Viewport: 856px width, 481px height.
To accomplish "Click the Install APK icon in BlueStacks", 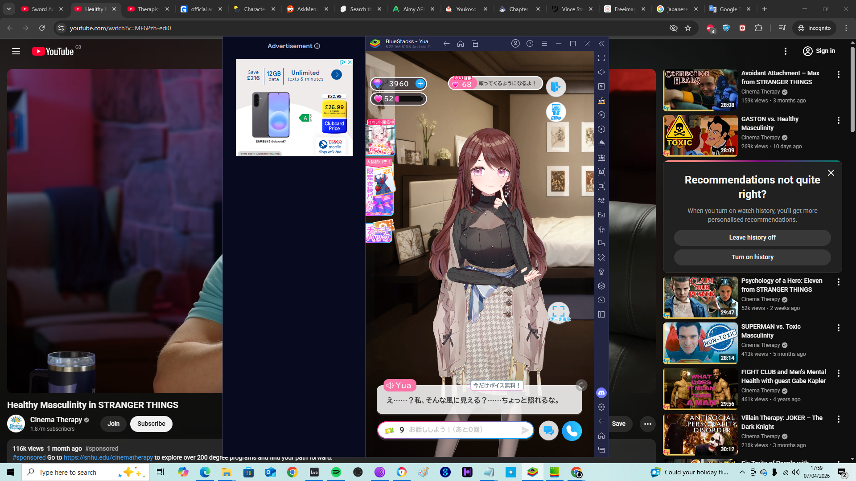I will [x=601, y=158].
